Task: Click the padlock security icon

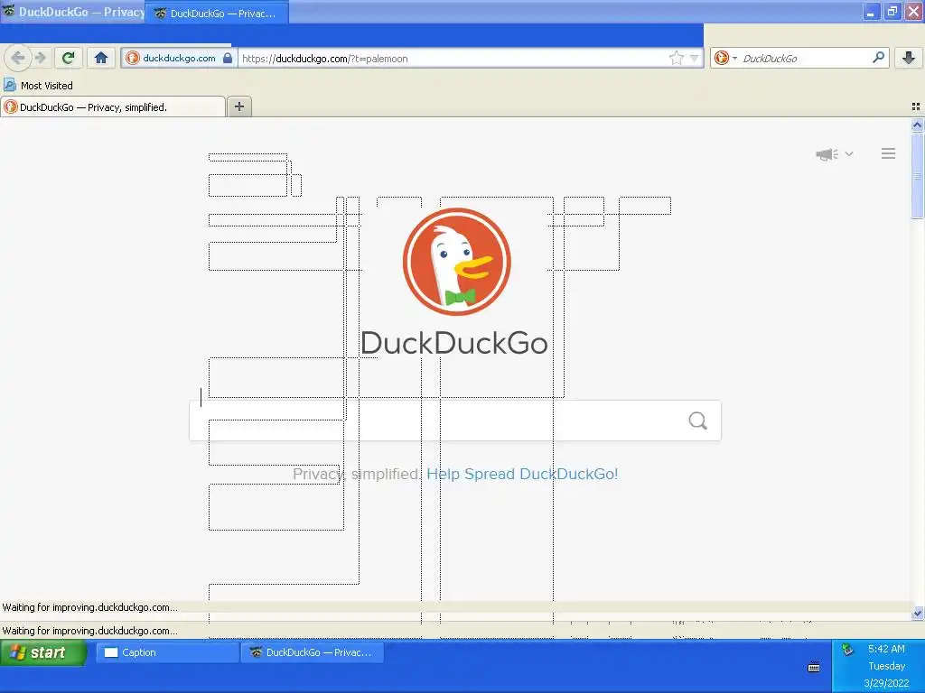Action: [x=228, y=58]
